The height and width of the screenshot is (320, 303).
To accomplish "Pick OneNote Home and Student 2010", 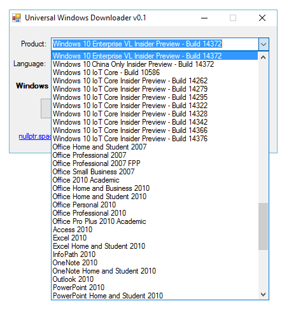I will coord(155,271).
